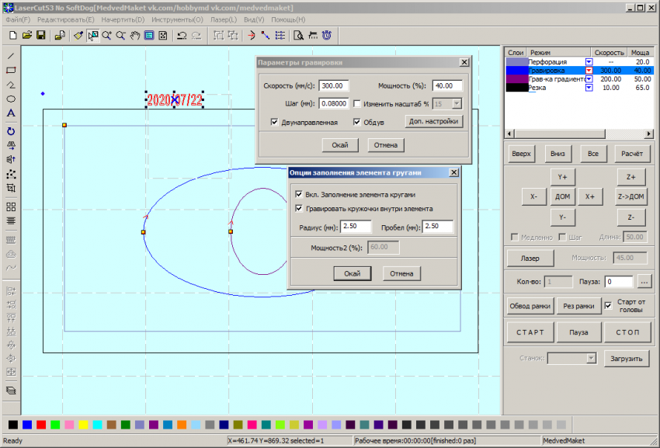660x448 pixels.
Task: Toggle Вкл. Заполнение элемента кругами checkbox
Action: coord(300,193)
